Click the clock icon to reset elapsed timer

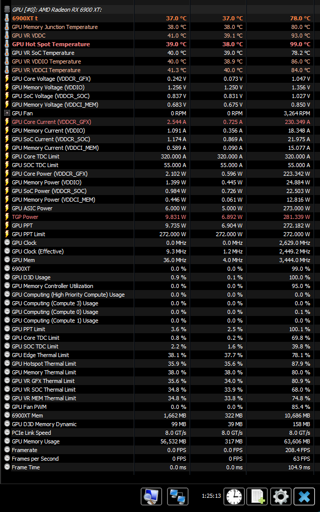(234, 496)
